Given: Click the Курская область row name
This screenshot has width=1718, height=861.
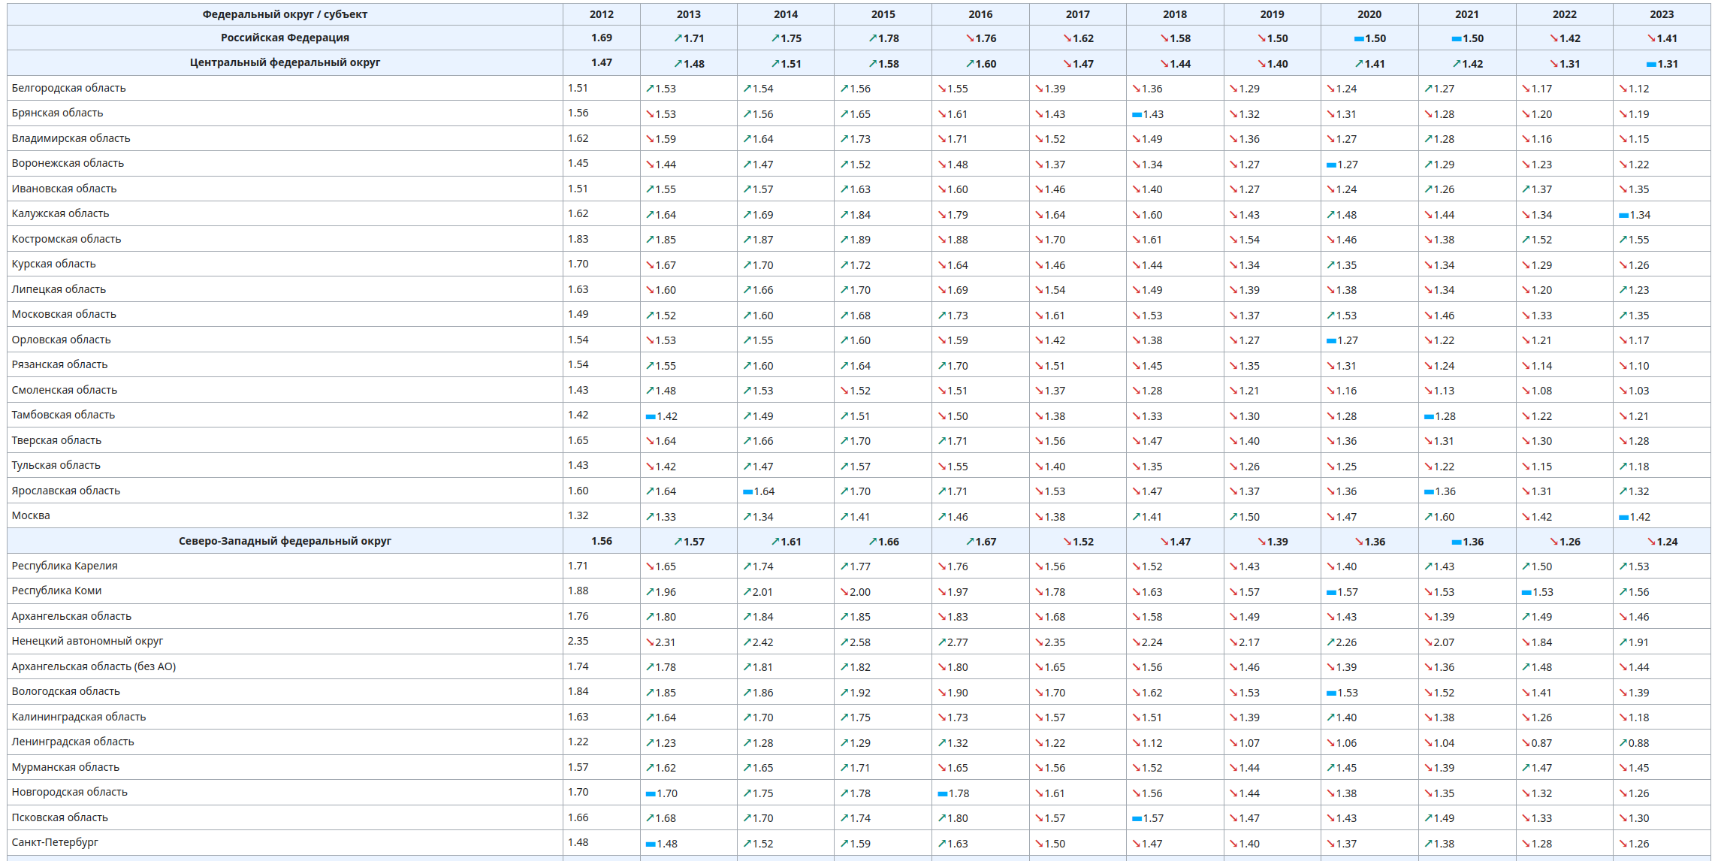Looking at the screenshot, I should (x=53, y=264).
